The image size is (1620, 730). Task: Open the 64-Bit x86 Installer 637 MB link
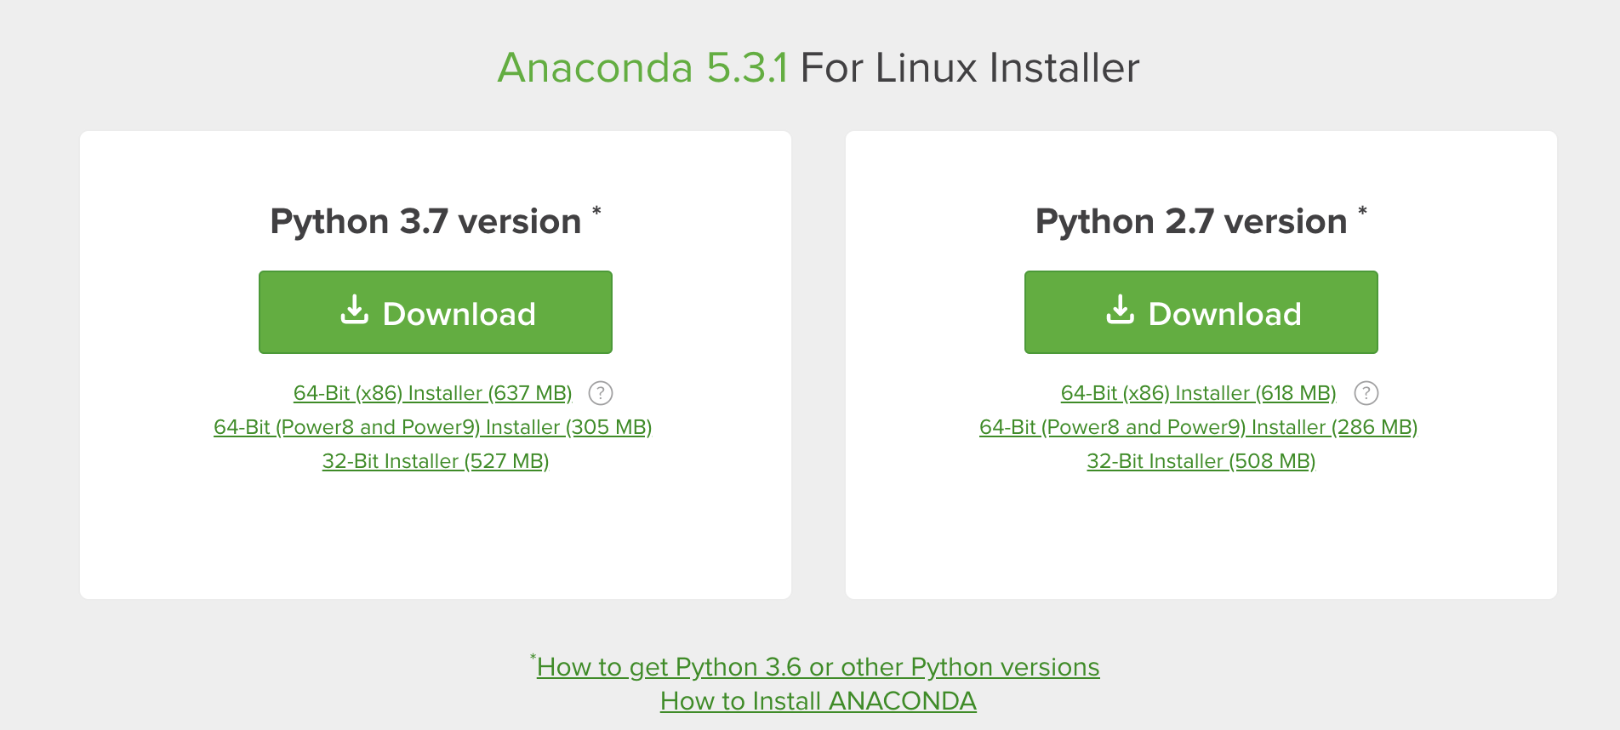pos(432,393)
